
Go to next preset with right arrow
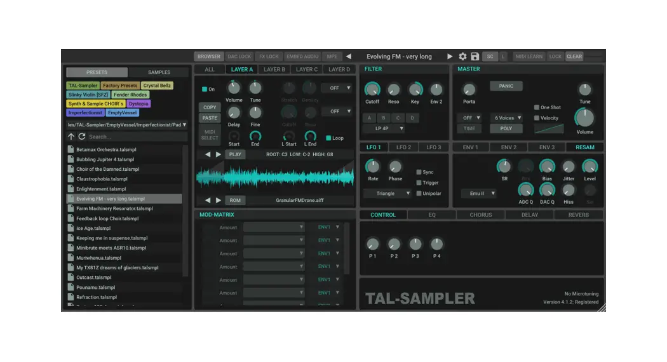click(450, 57)
